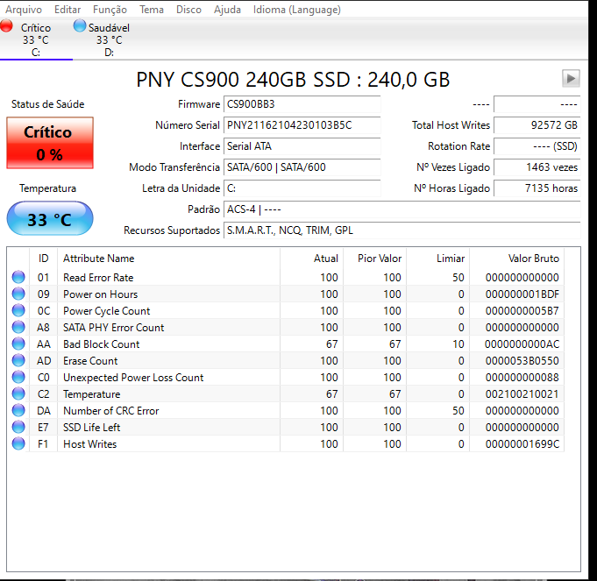Viewport: 597px width, 581px height.
Task: Click raw value 0000053B0550
Action: tap(522, 361)
